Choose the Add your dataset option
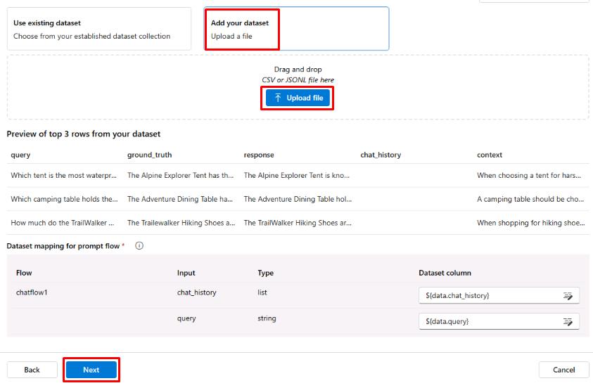The width and height of the screenshot is (593, 388). click(x=296, y=29)
